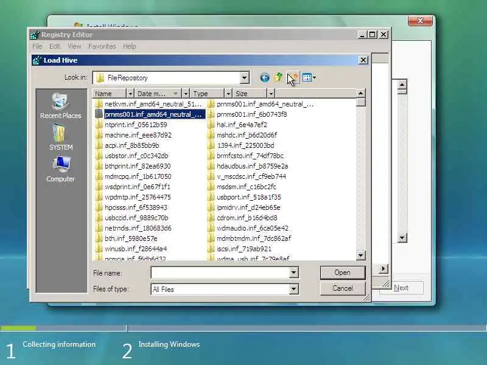This screenshot has width=487, height=365.
Task: Open the Date modified column dropdown arrow
Action: (x=186, y=94)
